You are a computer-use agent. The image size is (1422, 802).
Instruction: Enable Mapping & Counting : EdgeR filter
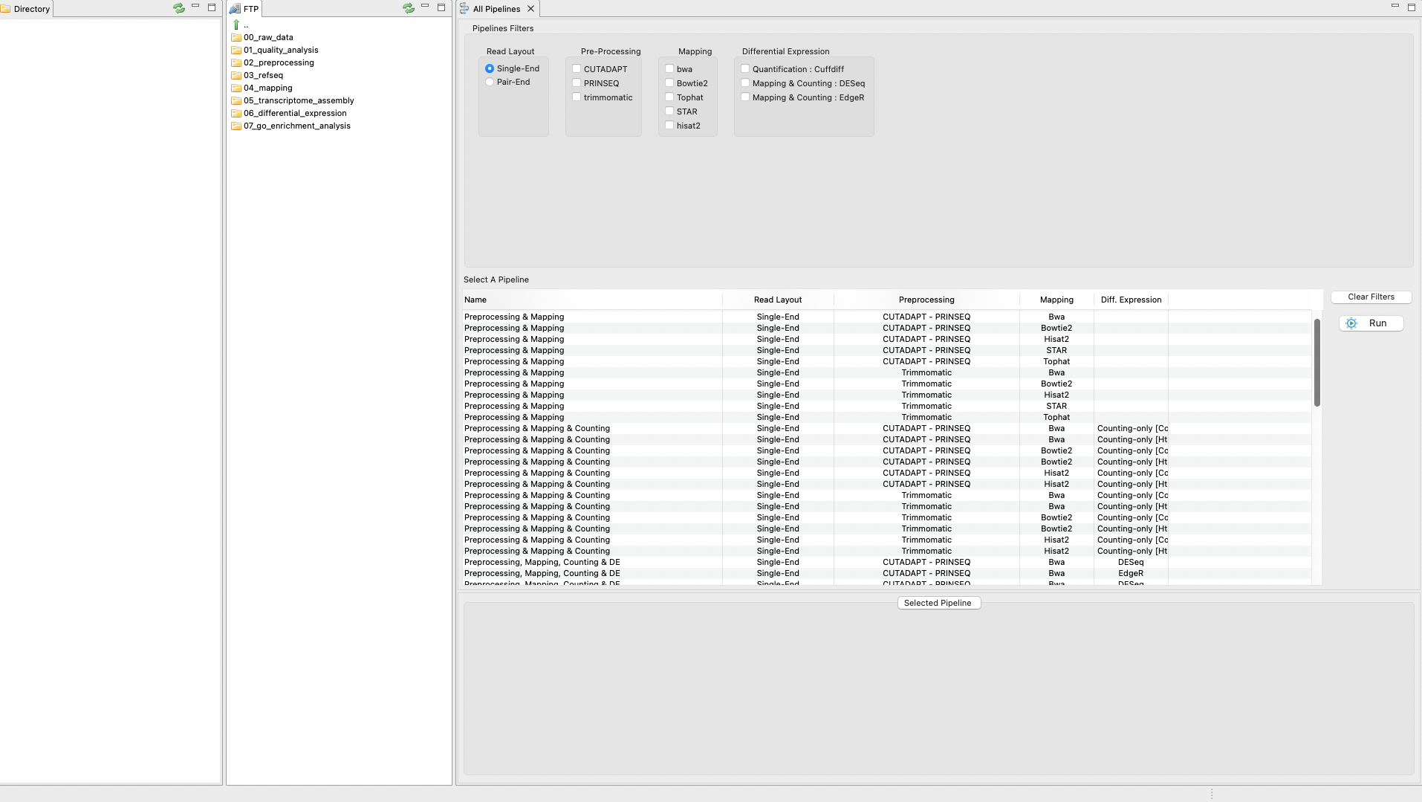745,97
